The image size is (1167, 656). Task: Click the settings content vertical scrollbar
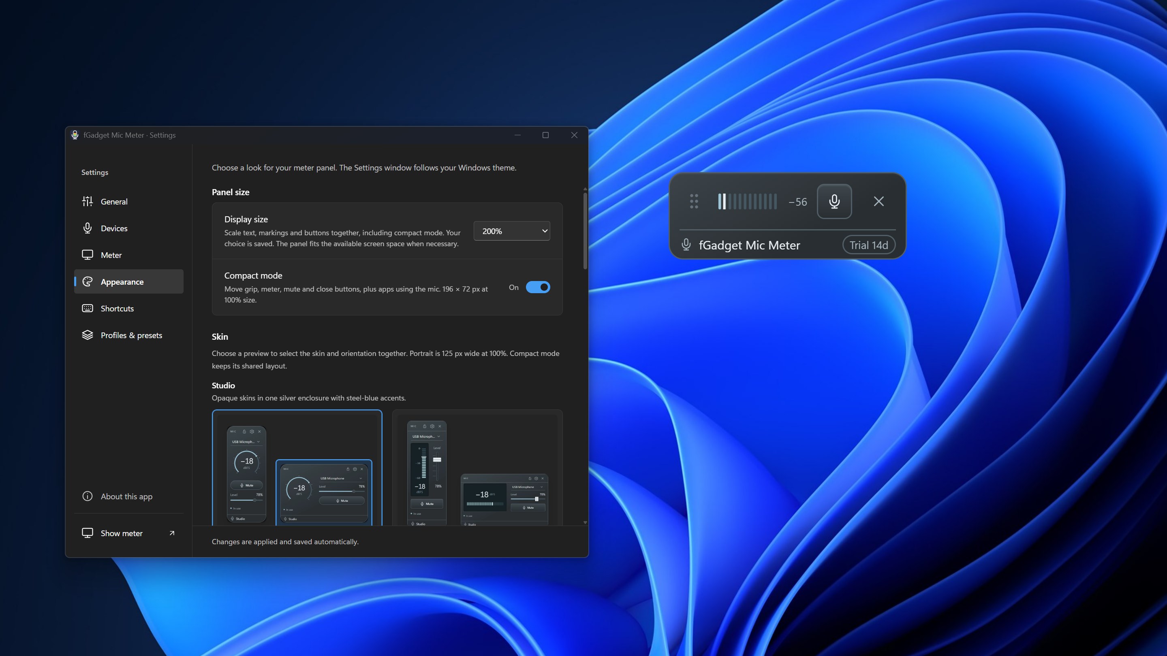(x=585, y=231)
